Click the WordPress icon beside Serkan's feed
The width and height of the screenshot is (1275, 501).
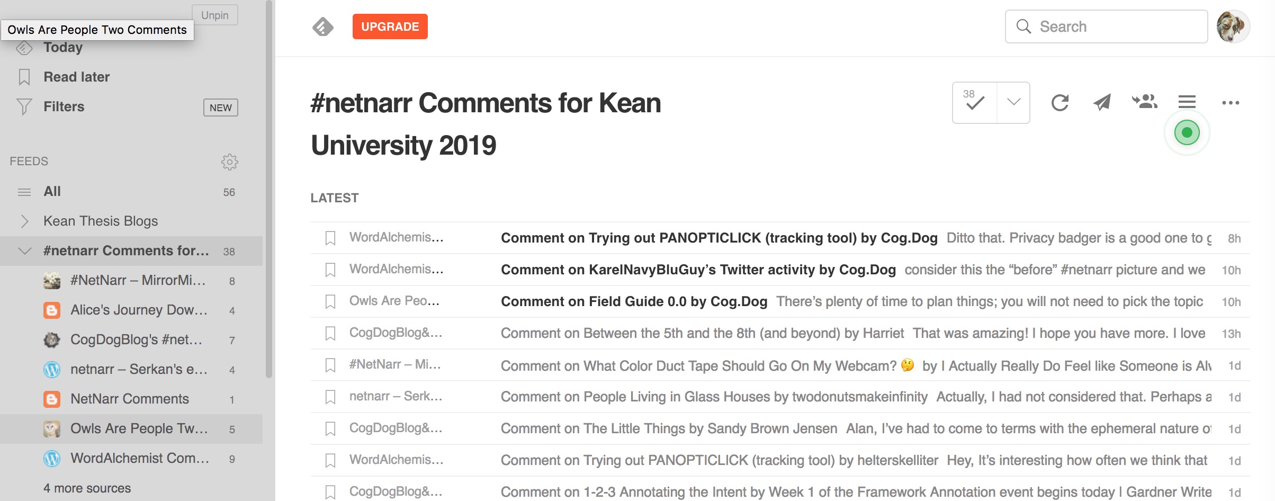pos(51,369)
